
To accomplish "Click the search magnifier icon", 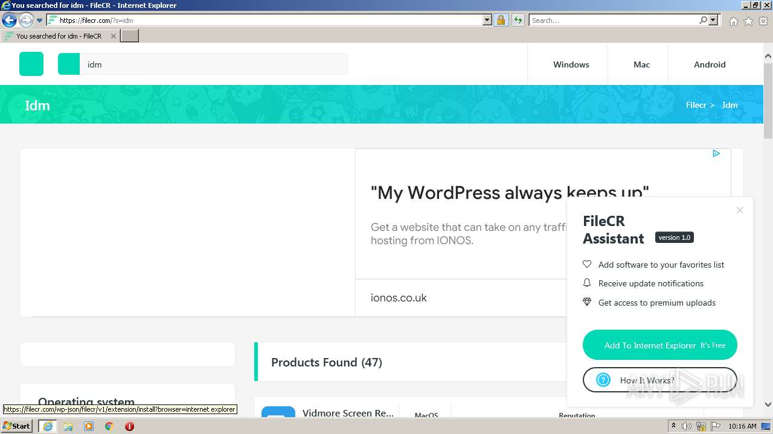I will [703, 20].
